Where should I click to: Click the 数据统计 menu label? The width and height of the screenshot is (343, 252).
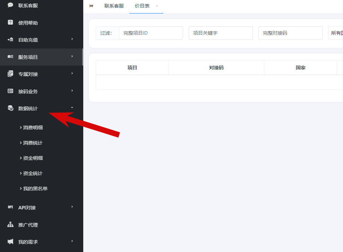28,108
